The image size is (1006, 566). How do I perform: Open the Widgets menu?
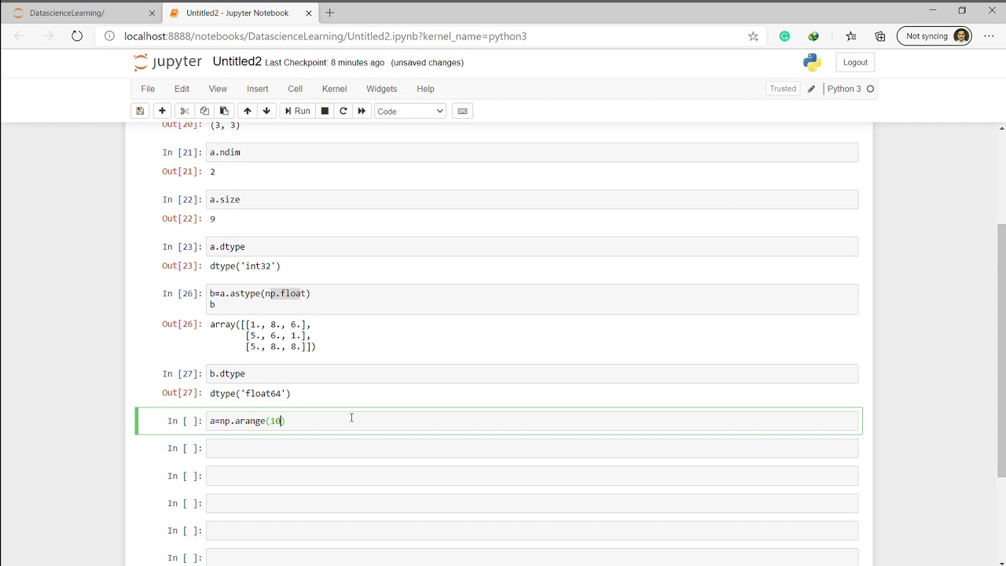pos(381,89)
